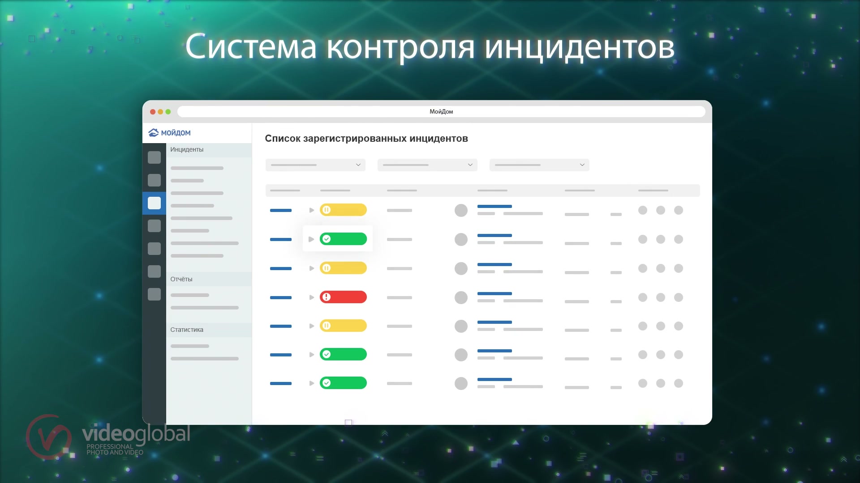Click the user avatar in first incident row
Viewport: 860px width, 483px height.
[x=461, y=210]
